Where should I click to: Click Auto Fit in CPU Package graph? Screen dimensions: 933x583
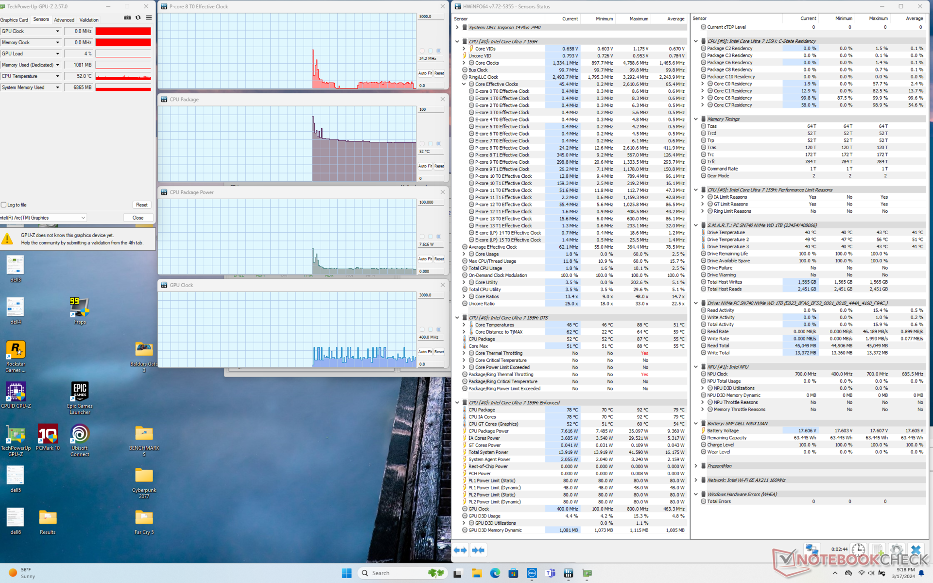pyautogui.click(x=425, y=166)
